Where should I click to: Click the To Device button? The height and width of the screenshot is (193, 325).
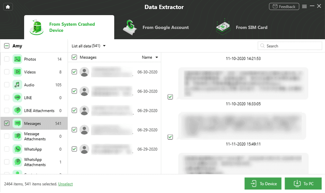263,183
